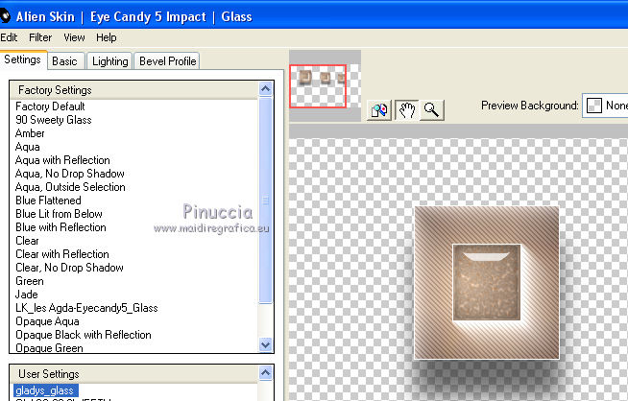Click the Alien Skin title bar icon

click(5, 16)
